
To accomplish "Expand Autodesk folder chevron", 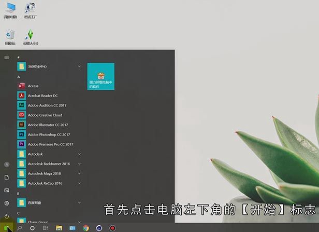I will (x=79, y=154).
